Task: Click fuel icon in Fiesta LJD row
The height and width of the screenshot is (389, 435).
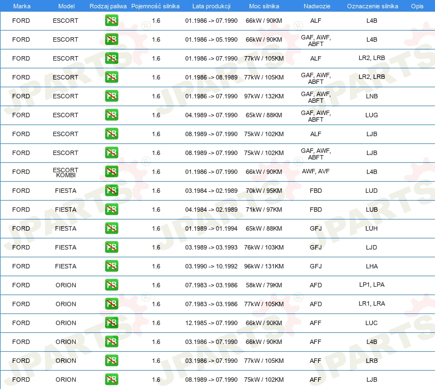Action: tap(111, 247)
